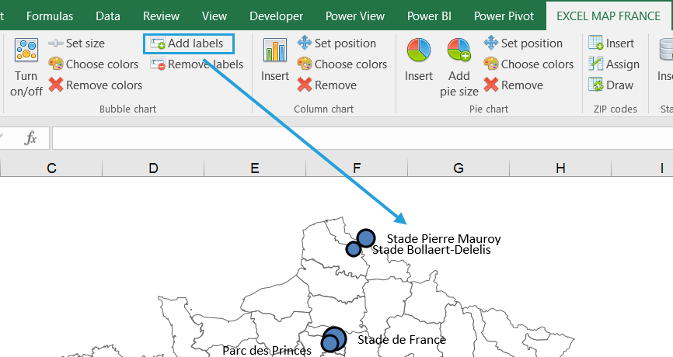
Task: Select the Power Pivot tab
Action: point(504,16)
